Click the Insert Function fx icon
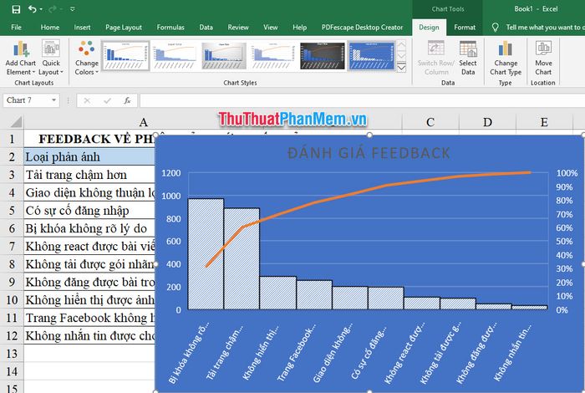The width and height of the screenshot is (585, 393). 127,100
